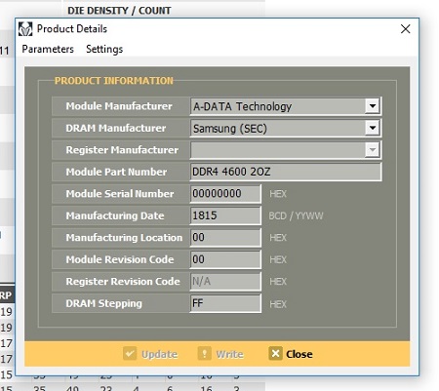Click the Write button
Image resolution: width=439 pixels, height=391 pixels.
pyautogui.click(x=220, y=354)
